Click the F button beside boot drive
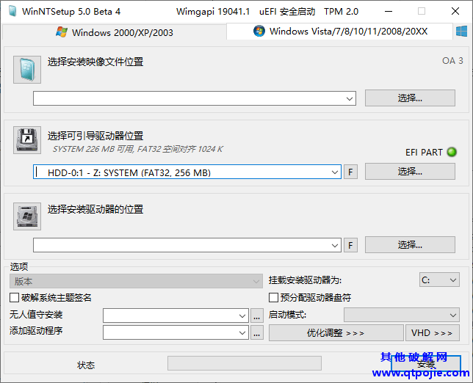 [x=350, y=172]
